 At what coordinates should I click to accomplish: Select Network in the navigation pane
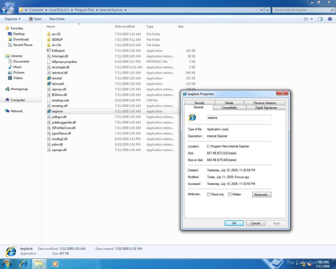(14, 111)
